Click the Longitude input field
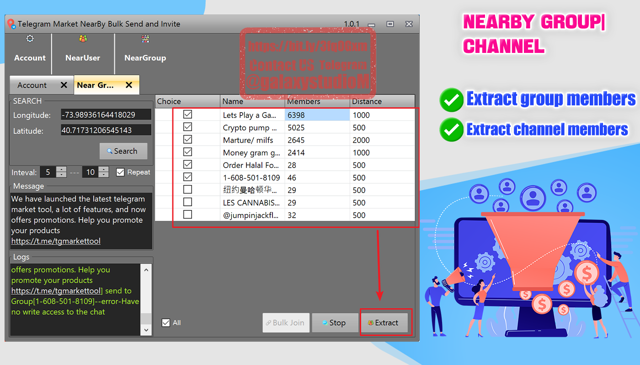Screen dimensions: 640x365 [106, 115]
